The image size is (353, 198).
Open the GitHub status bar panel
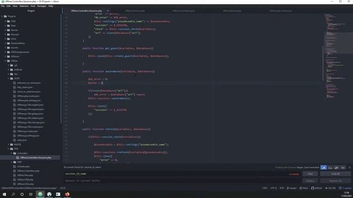(x=317, y=188)
